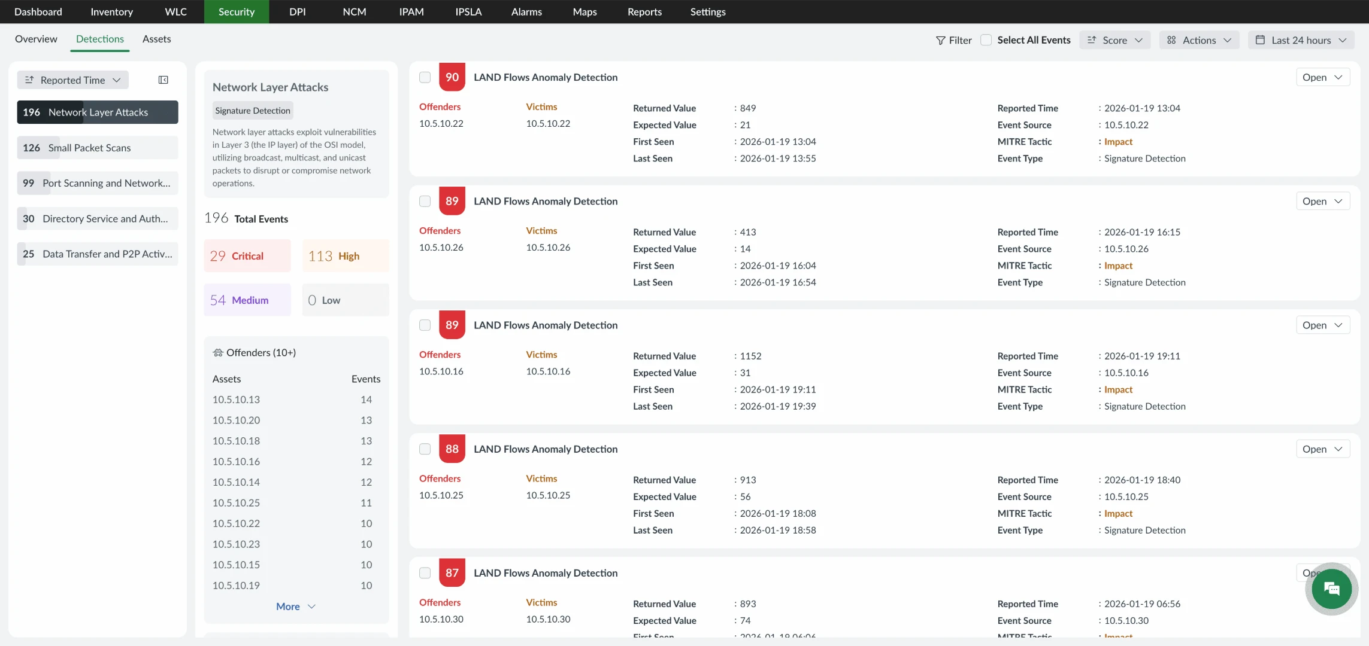Image resolution: width=1369 pixels, height=646 pixels.
Task: Click the Actions grid icon
Action: [1172, 39]
